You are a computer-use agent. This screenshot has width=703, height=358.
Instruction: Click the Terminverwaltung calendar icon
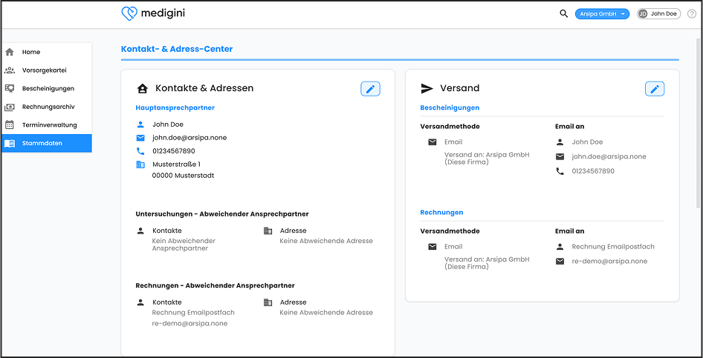click(x=10, y=125)
